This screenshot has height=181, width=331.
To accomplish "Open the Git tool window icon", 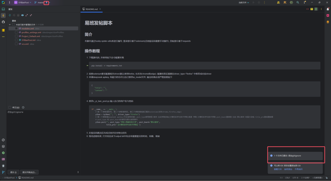I will pos(3,172).
